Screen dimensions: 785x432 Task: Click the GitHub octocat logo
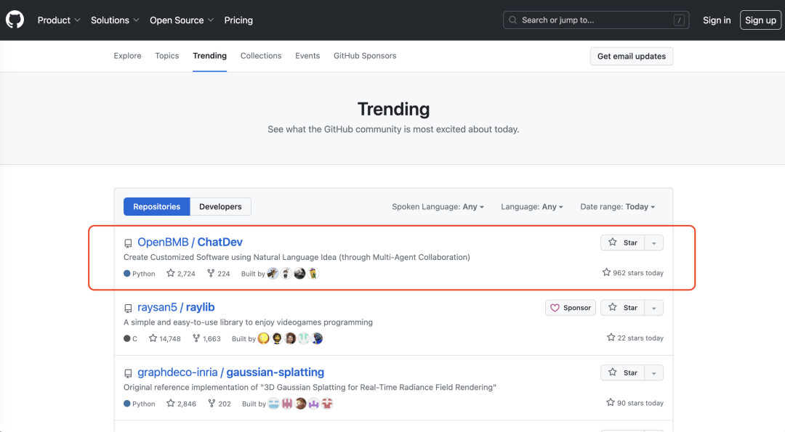tap(15, 20)
